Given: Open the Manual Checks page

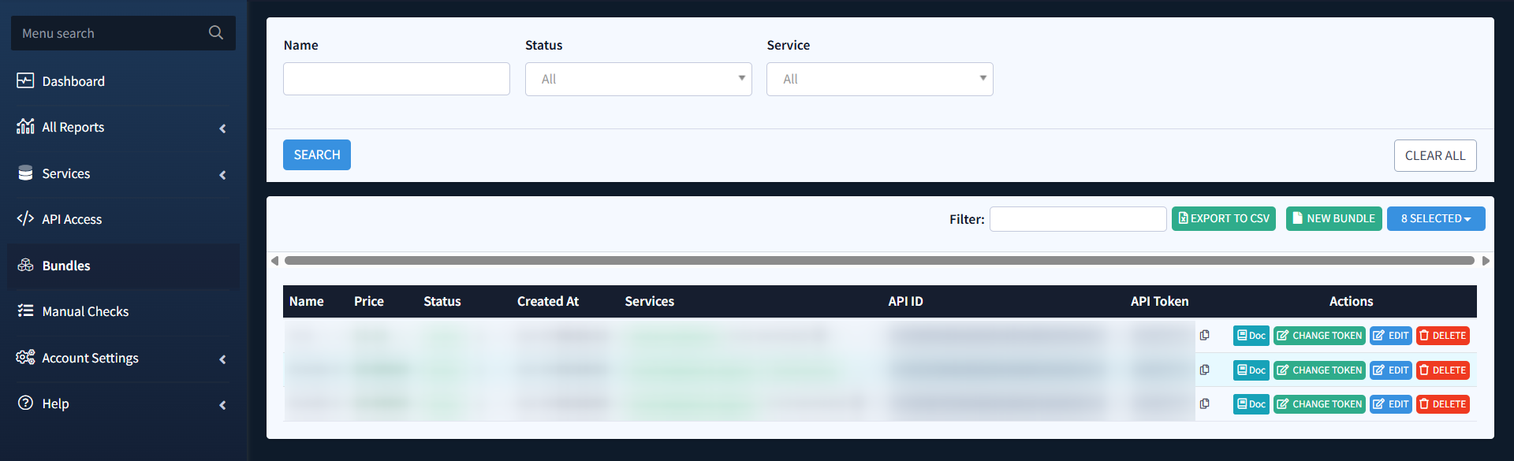Looking at the screenshot, I should pyautogui.click(x=85, y=312).
